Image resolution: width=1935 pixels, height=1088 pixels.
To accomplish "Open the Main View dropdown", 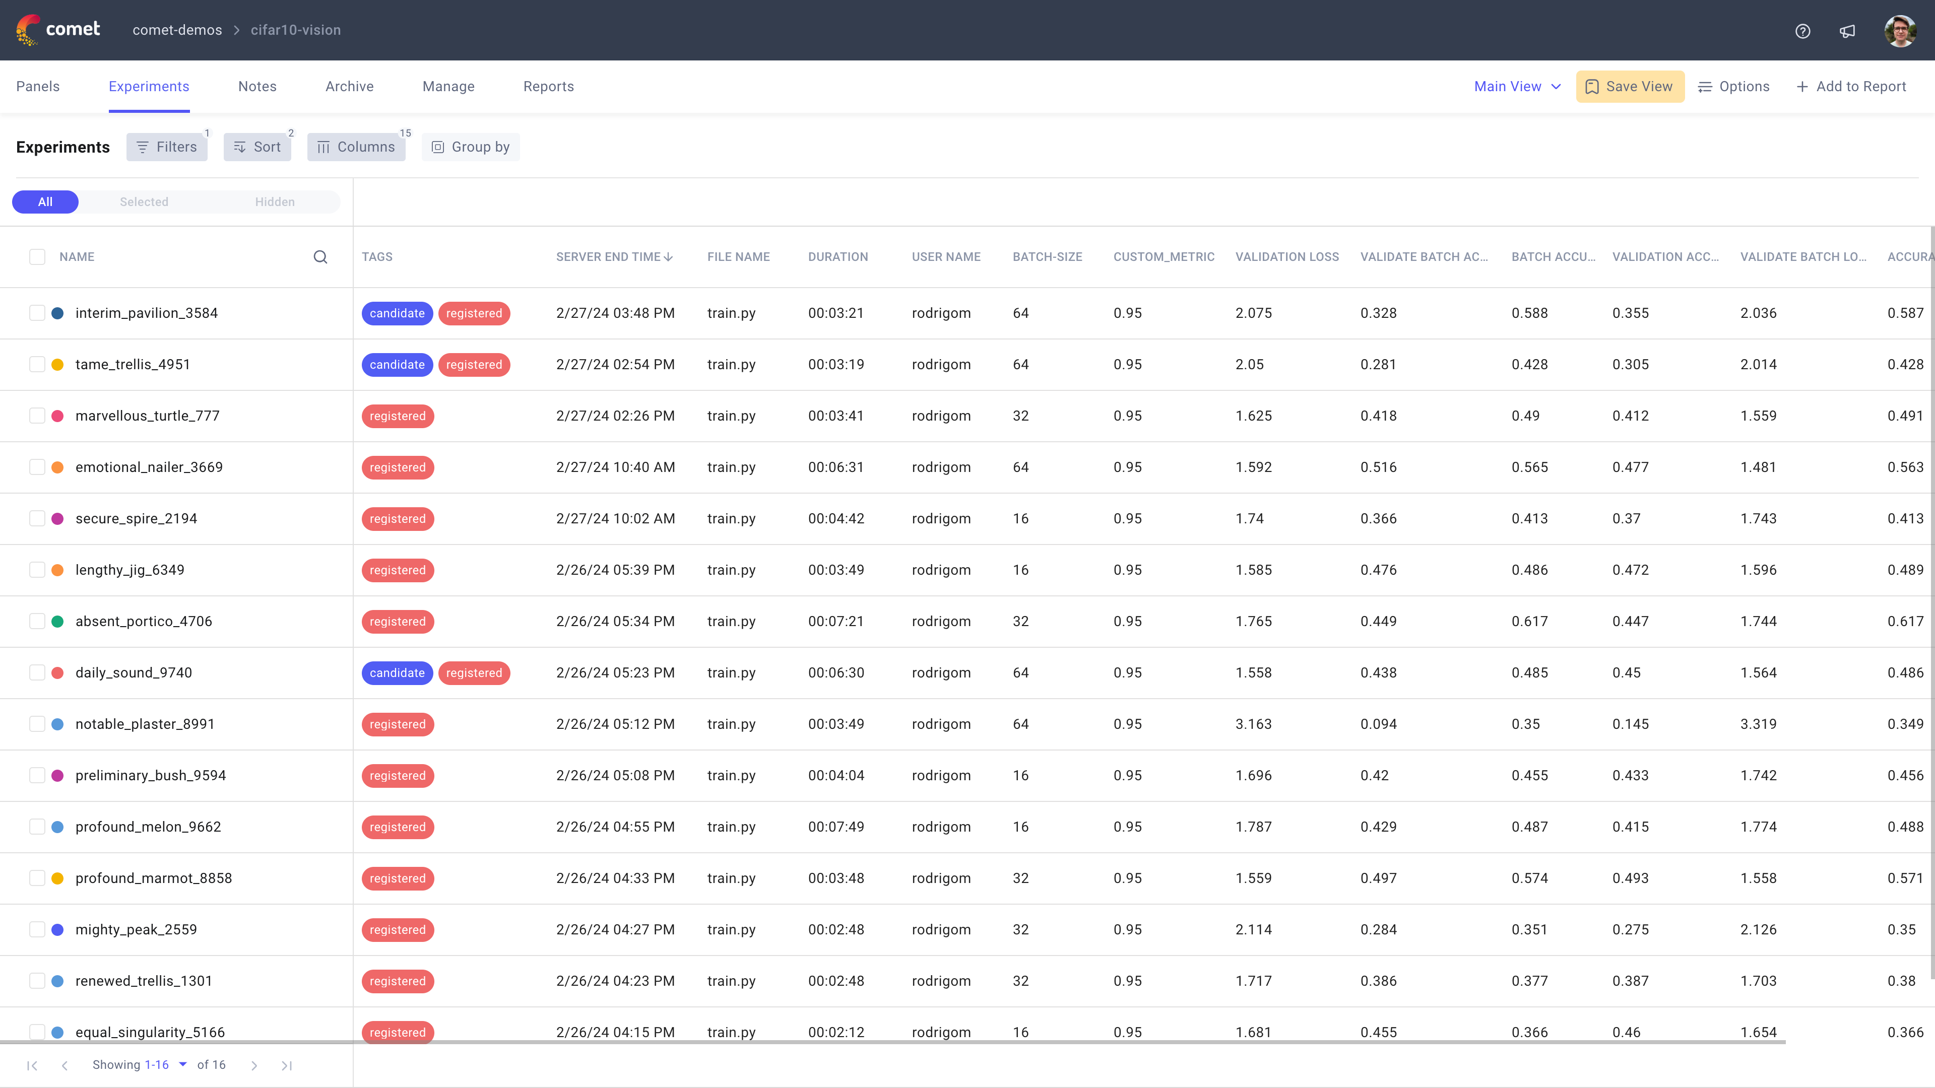I will coord(1516,86).
